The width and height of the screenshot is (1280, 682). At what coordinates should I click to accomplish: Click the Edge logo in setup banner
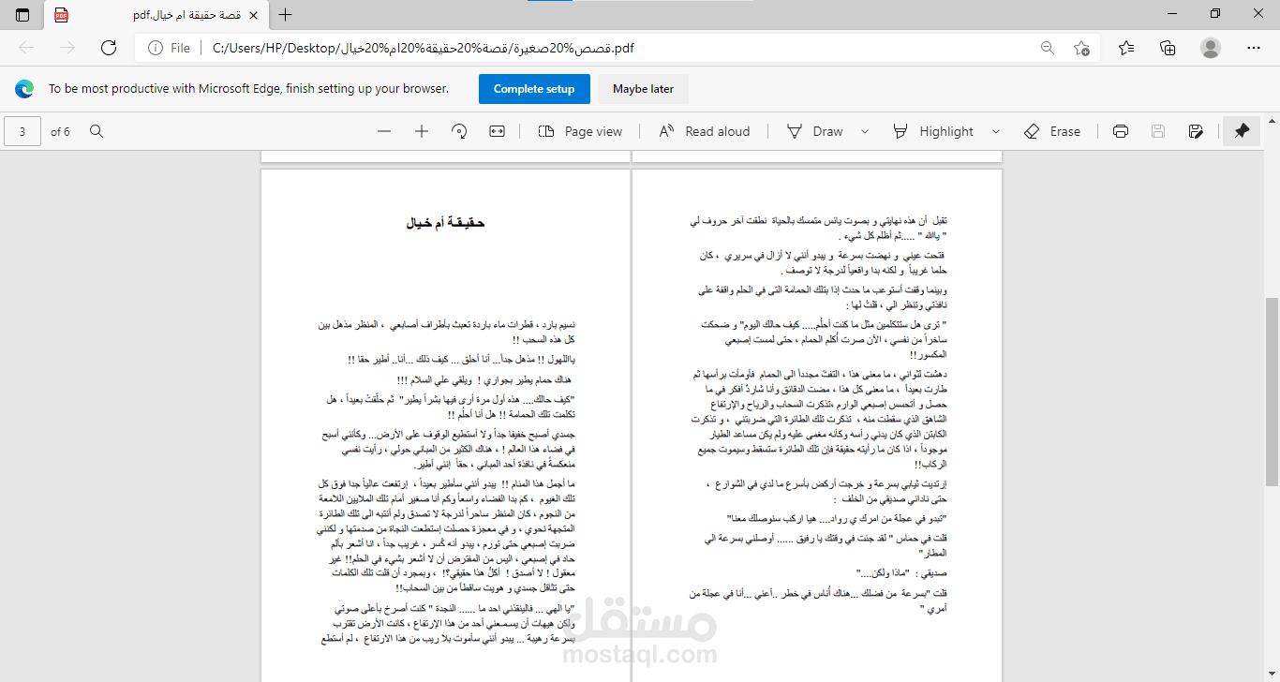click(24, 89)
